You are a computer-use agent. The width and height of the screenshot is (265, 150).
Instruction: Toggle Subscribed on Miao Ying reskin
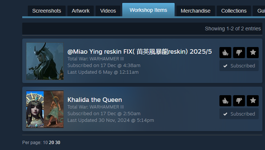[239, 66]
